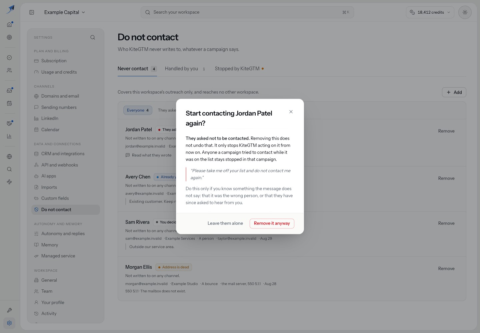Screen dimensions: 480x333
Task: Open the Example Capital workspace dropdown
Action: point(65,12)
